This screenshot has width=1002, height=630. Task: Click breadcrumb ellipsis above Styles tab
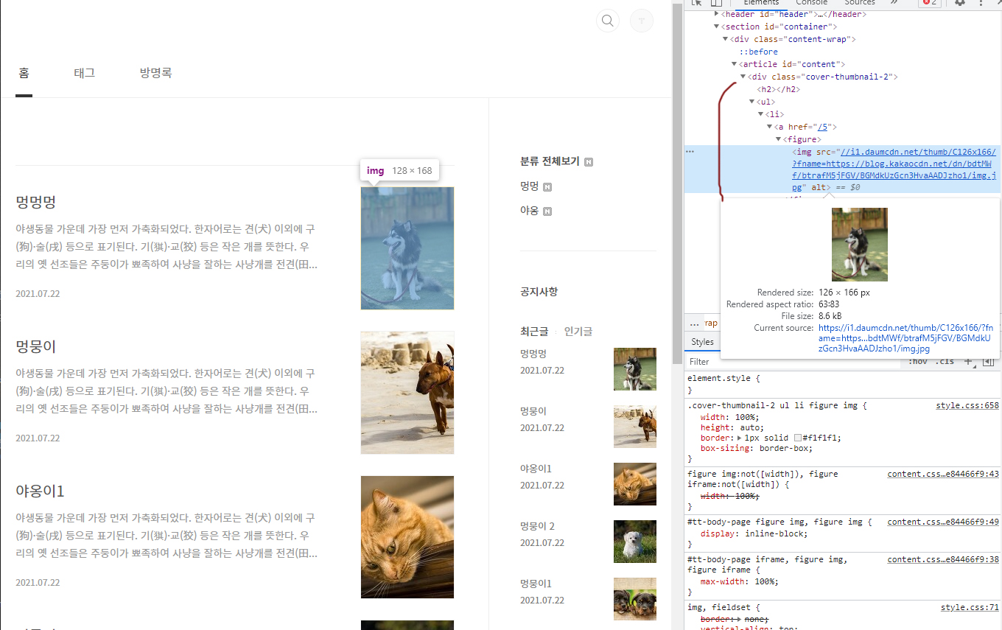(694, 323)
